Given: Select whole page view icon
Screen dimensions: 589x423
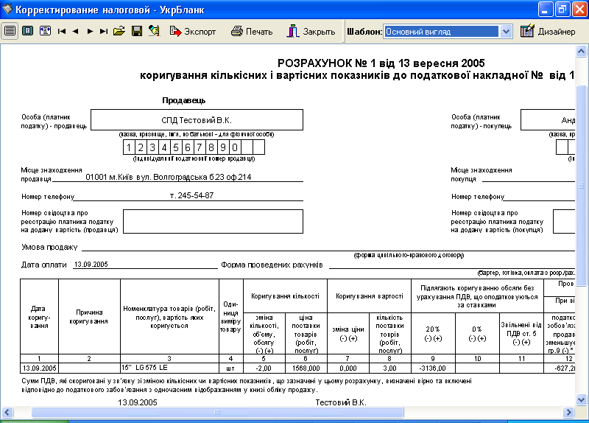Looking at the screenshot, I should 27,32.
